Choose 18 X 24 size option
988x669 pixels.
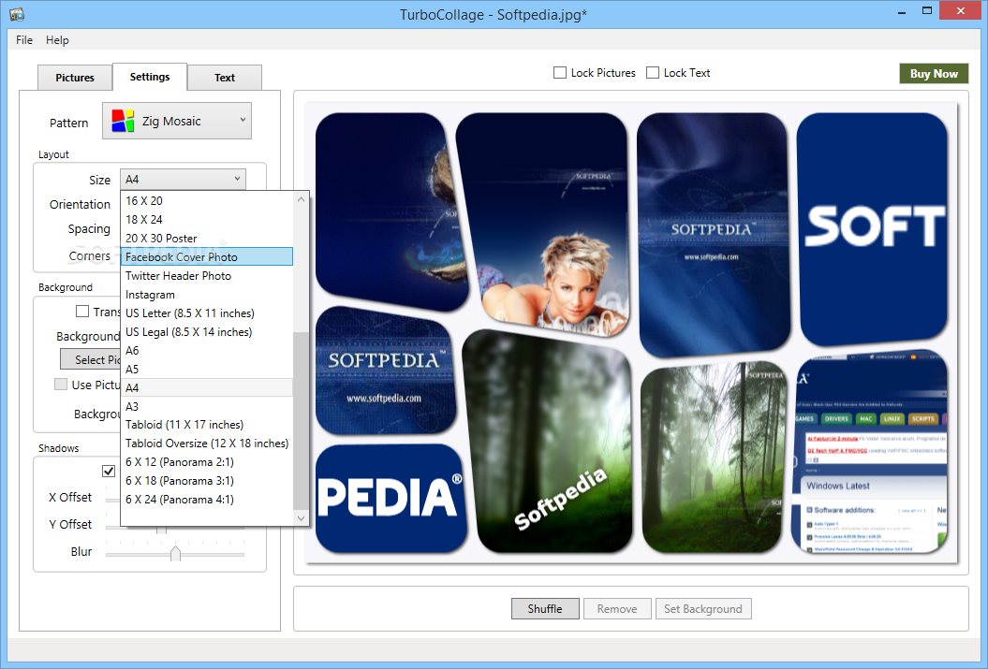click(207, 220)
